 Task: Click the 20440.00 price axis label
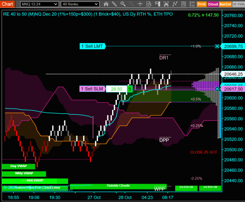233,180
